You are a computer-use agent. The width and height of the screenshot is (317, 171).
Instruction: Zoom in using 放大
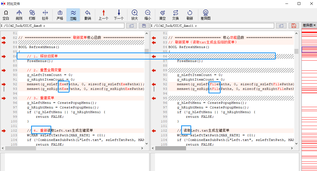(134, 15)
